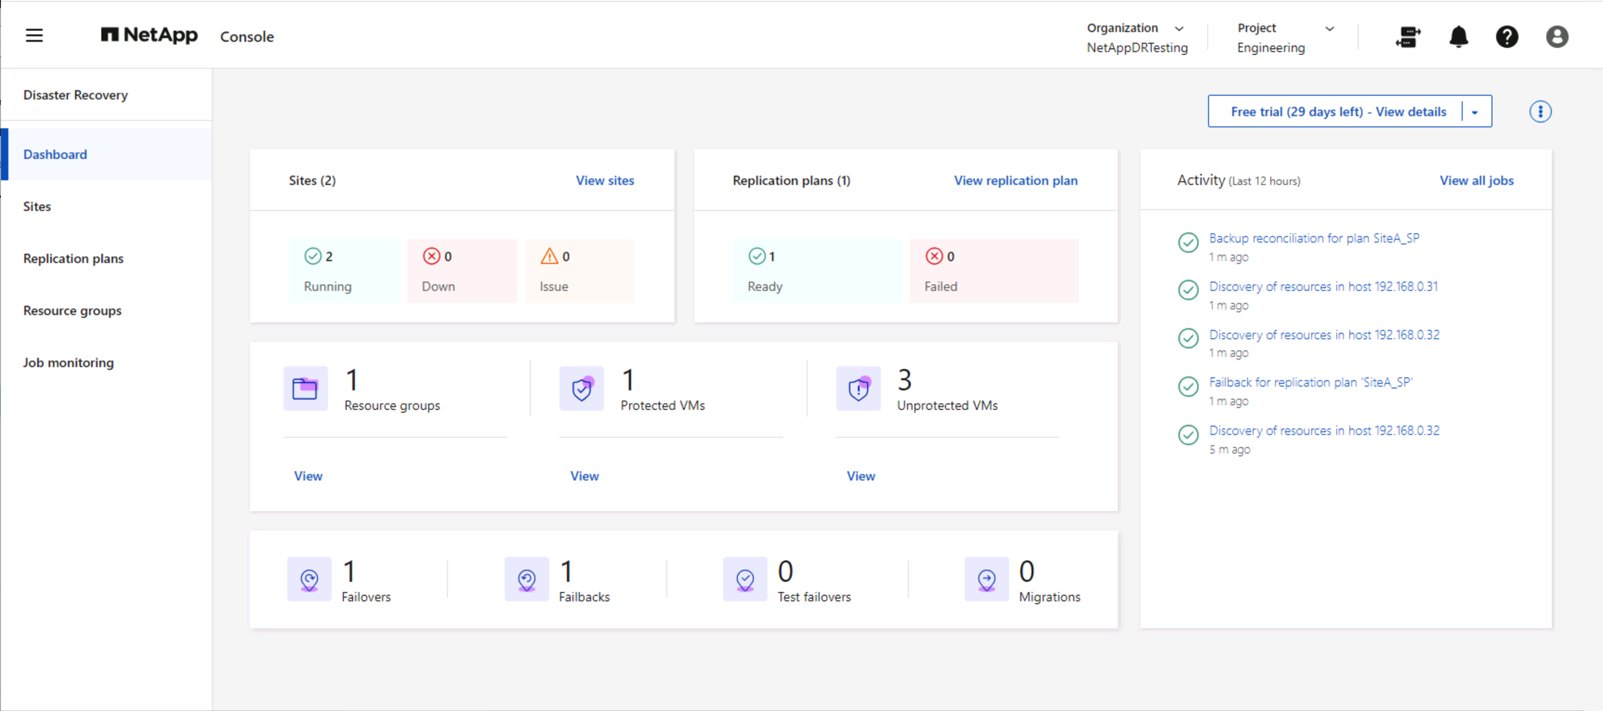Click the Unprotected VMs shield icon
Image resolution: width=1603 pixels, height=711 pixels.
click(858, 388)
